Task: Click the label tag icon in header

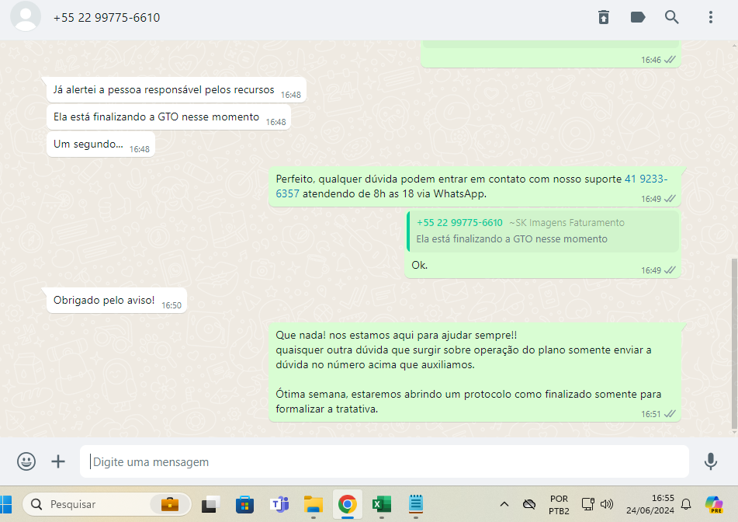Action: [x=637, y=17]
